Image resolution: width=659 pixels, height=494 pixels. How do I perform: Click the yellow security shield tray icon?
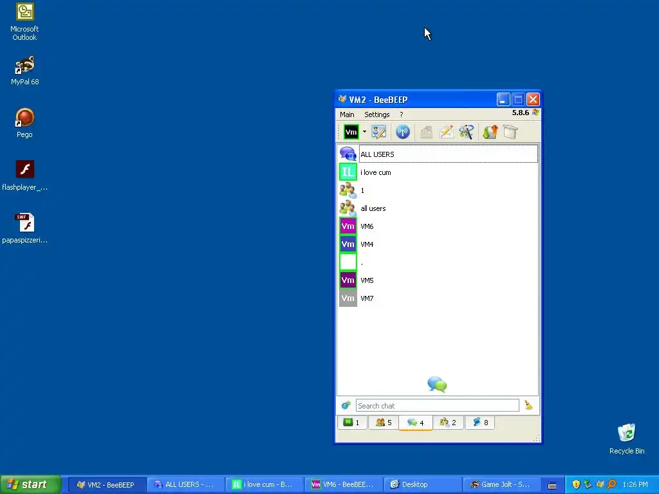(x=576, y=484)
